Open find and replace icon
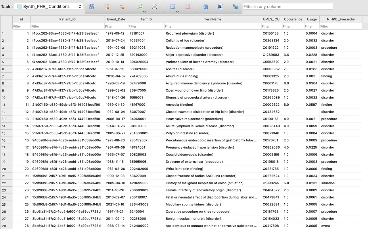Viewport: 368px width, 229px height. tap(235, 7)
